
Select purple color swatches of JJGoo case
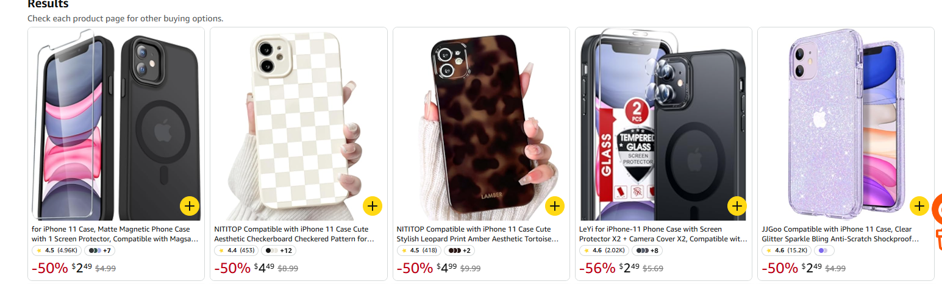point(825,250)
